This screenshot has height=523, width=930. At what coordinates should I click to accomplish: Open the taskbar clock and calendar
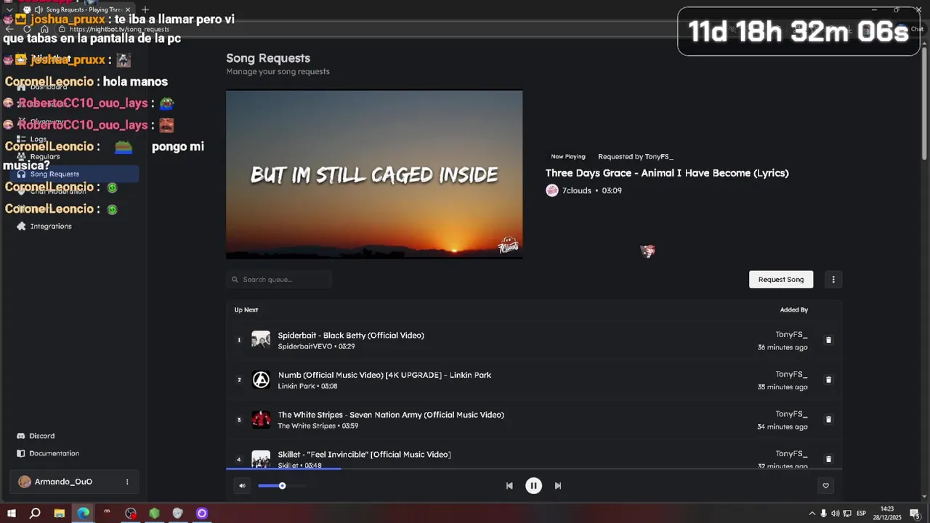[887, 514]
